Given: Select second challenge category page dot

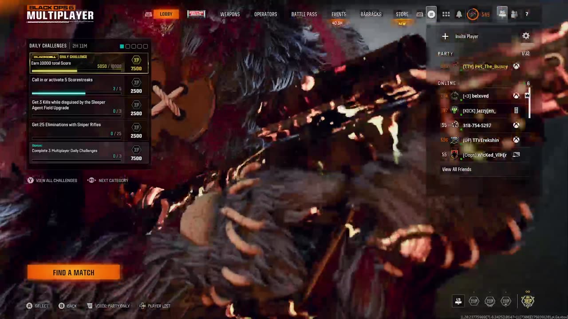Looking at the screenshot, I should coord(128,46).
